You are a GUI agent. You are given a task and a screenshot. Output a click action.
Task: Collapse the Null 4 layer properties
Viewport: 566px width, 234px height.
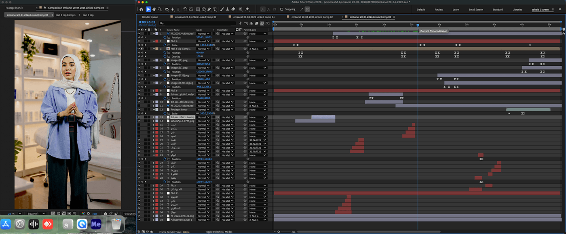pyautogui.click(x=154, y=41)
